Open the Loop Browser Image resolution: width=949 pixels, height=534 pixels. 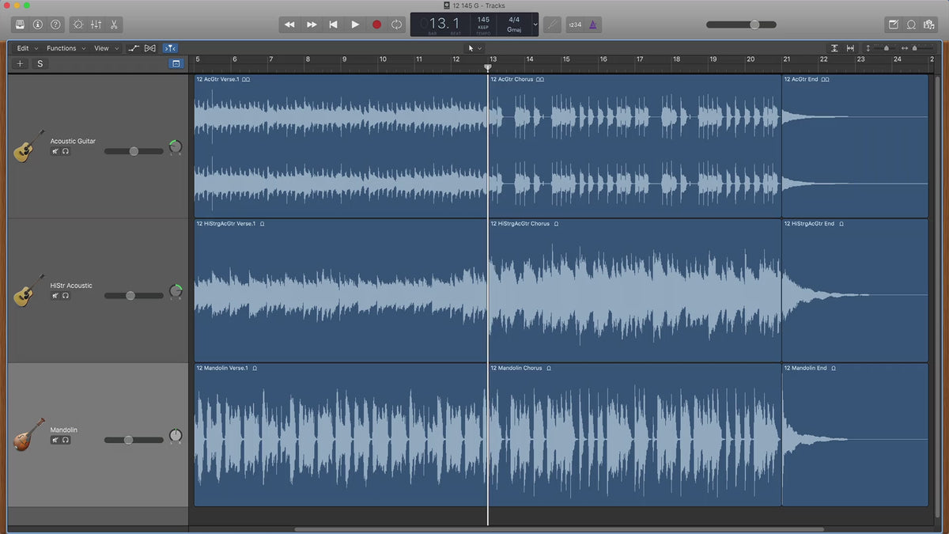(911, 25)
